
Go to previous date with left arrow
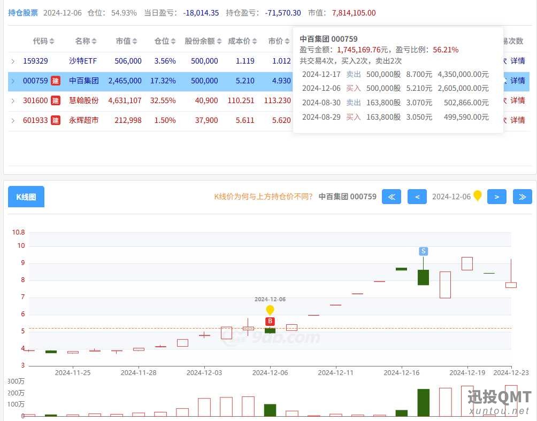417,197
